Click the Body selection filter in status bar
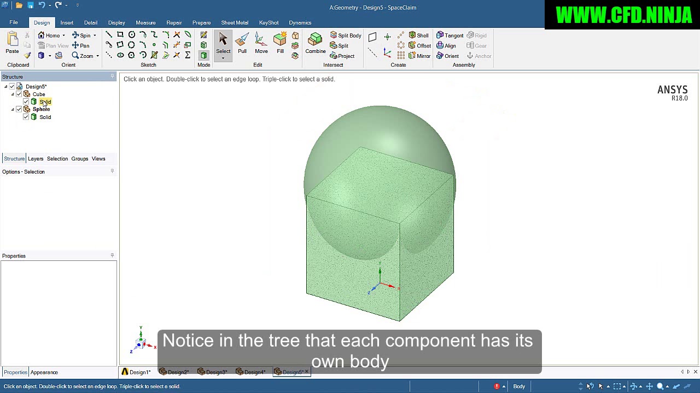The image size is (700, 393). [x=519, y=386]
